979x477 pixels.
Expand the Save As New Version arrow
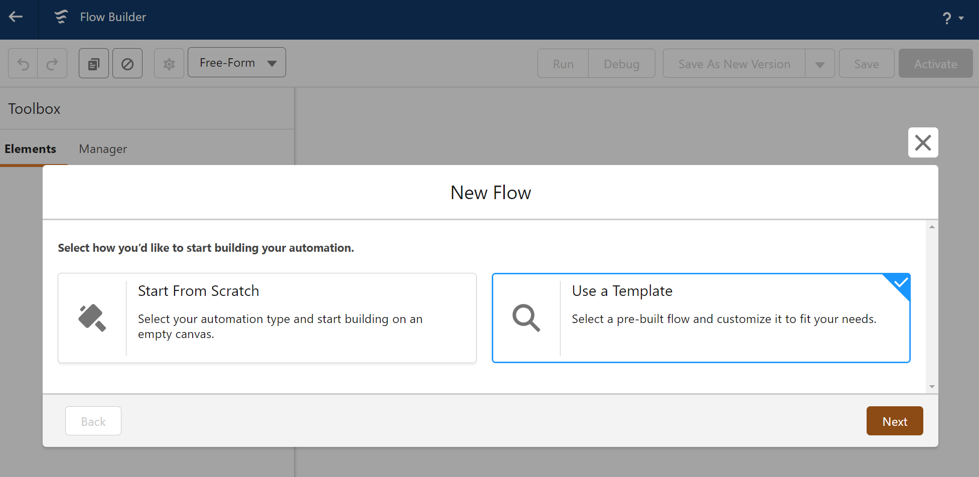820,64
